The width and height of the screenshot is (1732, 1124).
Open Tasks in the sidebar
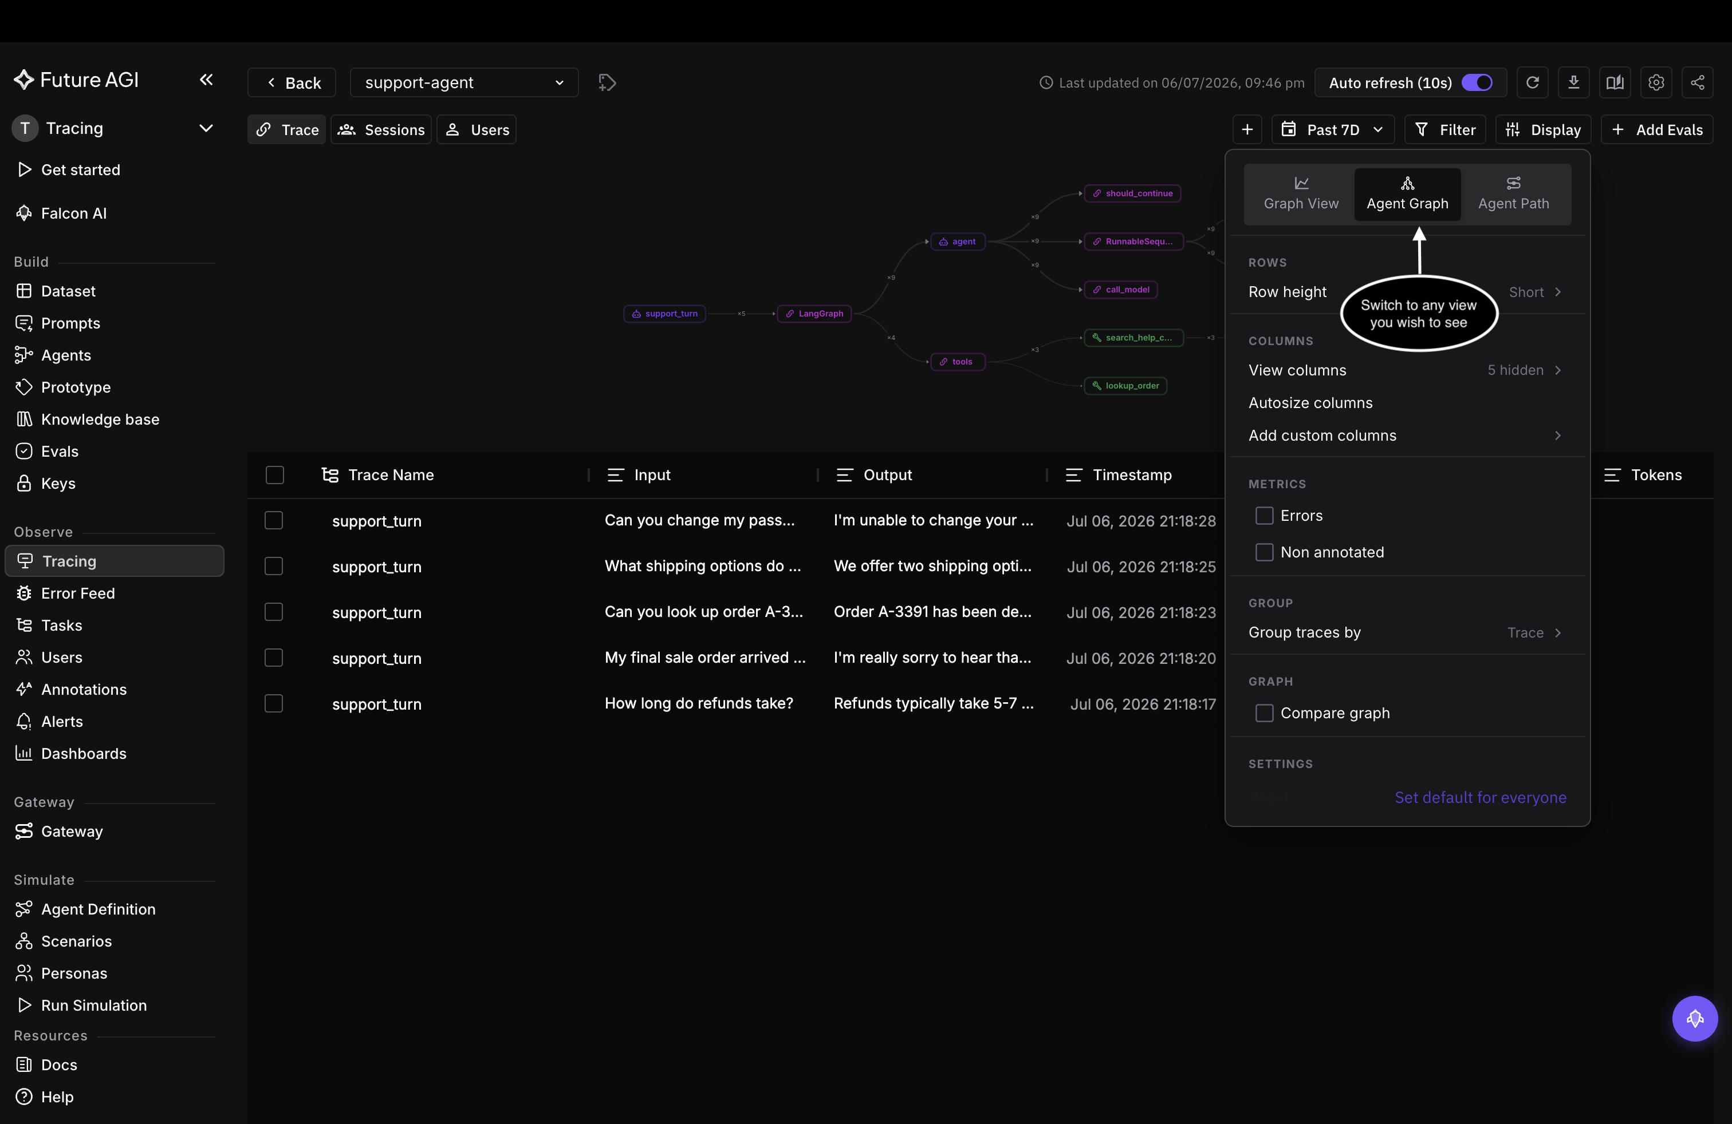[61, 626]
